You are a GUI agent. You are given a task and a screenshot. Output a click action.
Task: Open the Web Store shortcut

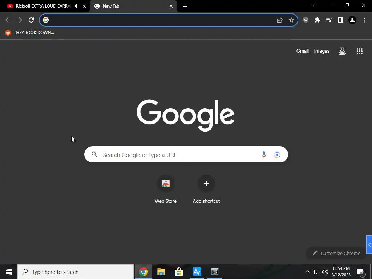tap(166, 190)
